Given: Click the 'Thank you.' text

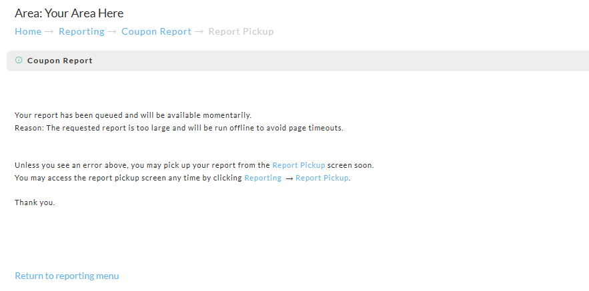Looking at the screenshot, I should (x=35, y=203).
